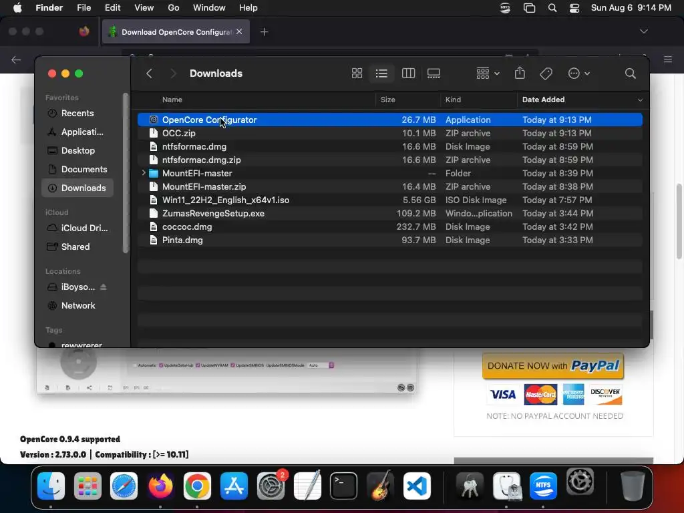Sort by the Kind column header
The width and height of the screenshot is (684, 513).
click(453, 100)
